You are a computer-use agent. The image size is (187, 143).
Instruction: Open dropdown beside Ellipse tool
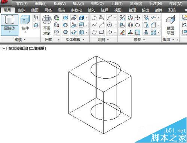(x=115, y=32)
